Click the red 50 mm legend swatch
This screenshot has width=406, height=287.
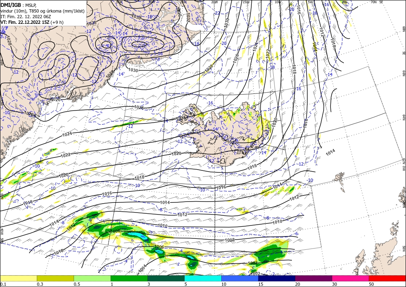pyautogui.click(x=387, y=278)
